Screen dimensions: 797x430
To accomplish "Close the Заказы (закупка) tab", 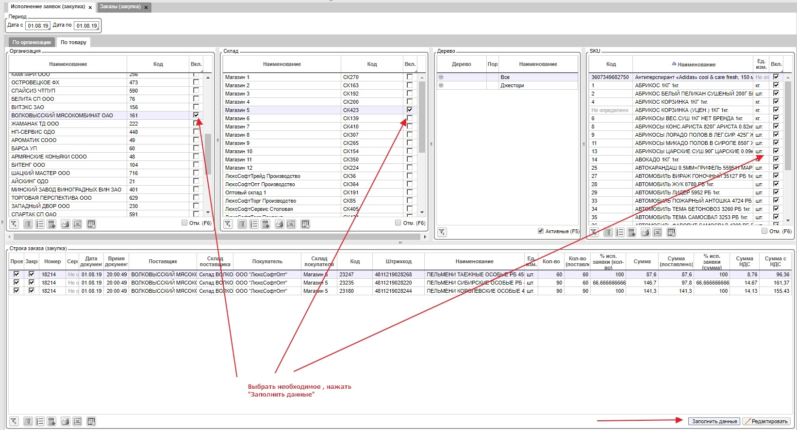I will pos(146,7).
